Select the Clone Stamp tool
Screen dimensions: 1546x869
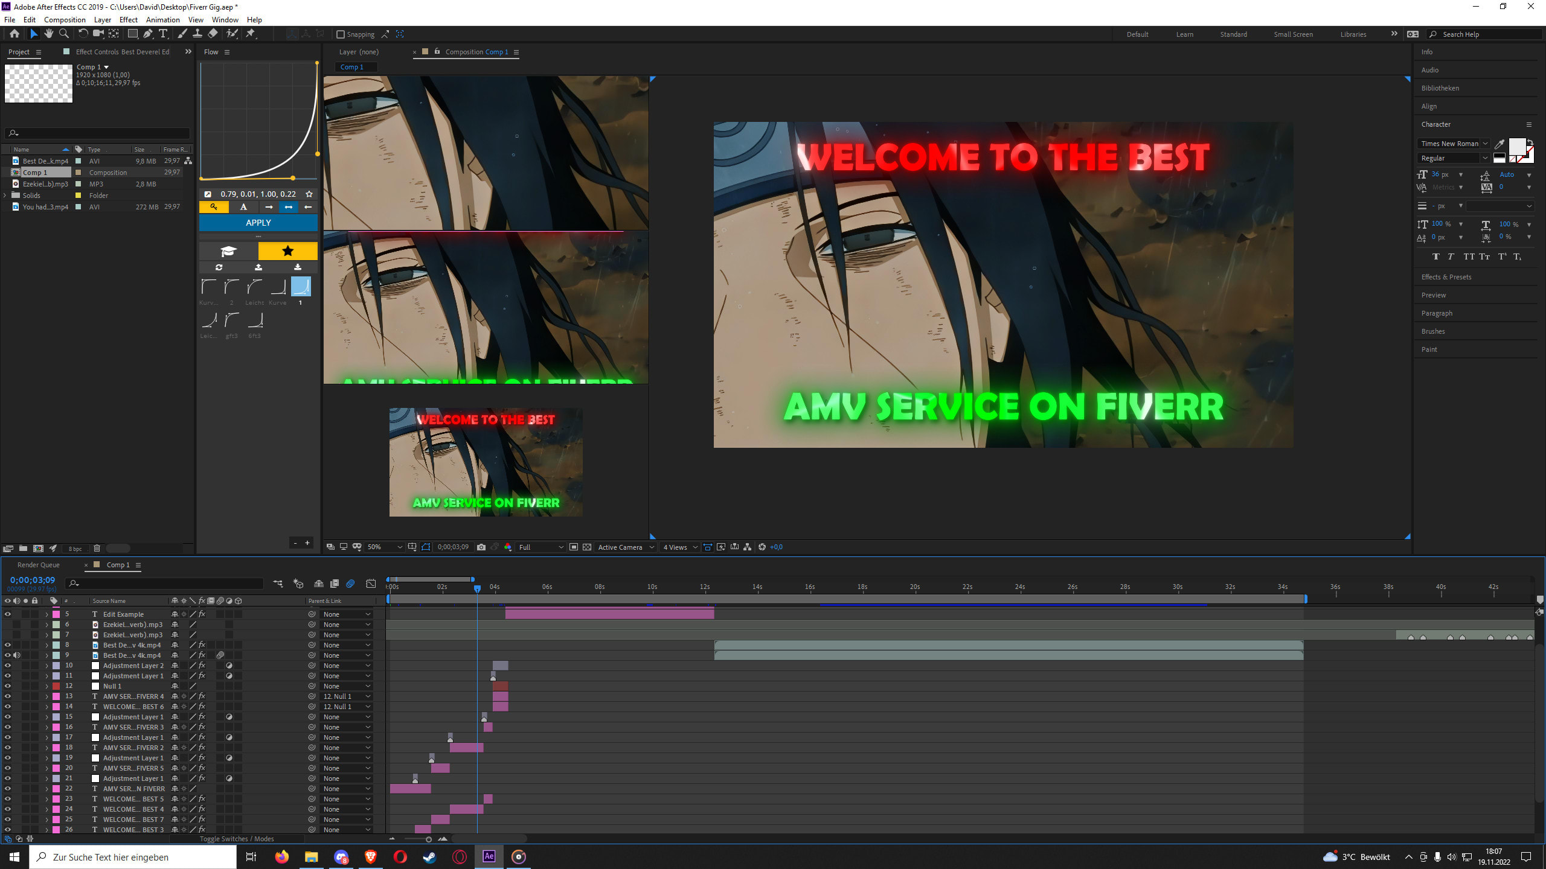click(197, 34)
